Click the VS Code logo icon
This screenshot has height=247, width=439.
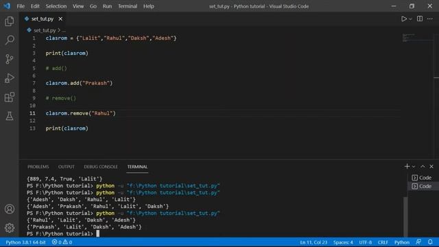[x=7, y=6]
